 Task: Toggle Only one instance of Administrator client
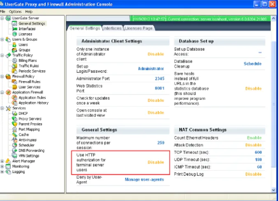tap(156, 54)
